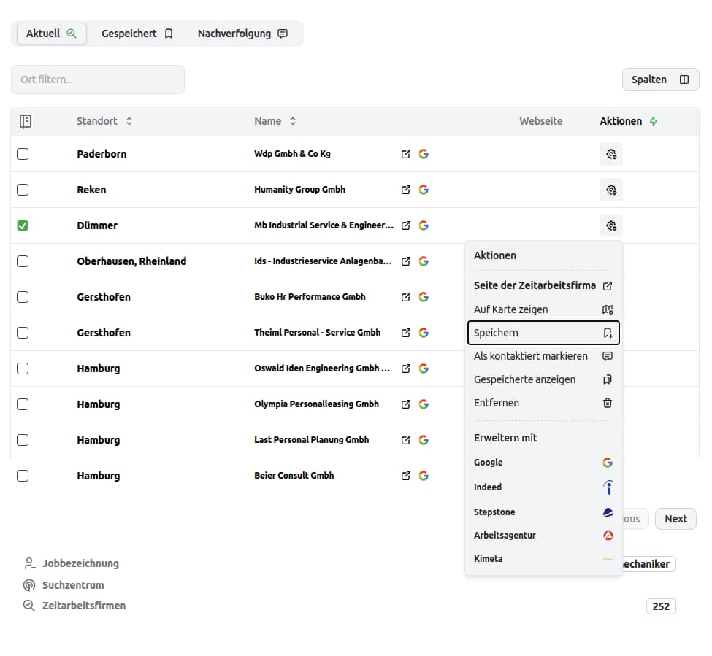Viewport: 712px width, 656px height.
Task: Uncheck the Dümmer row checkbox
Action: coord(23,225)
